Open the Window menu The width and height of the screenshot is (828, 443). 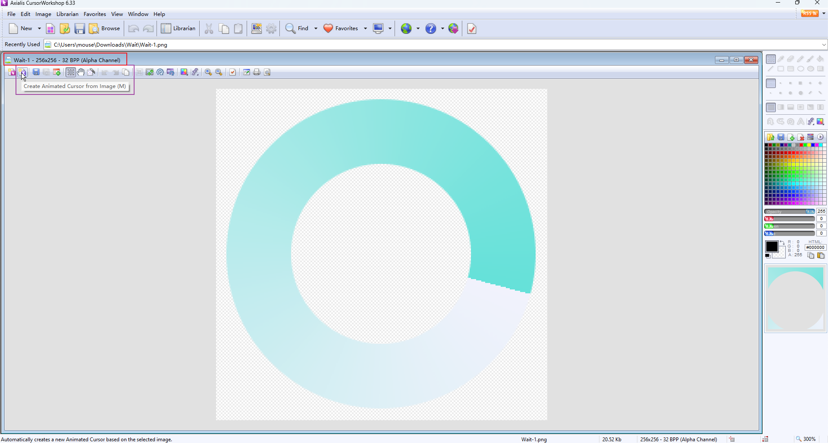pos(138,14)
